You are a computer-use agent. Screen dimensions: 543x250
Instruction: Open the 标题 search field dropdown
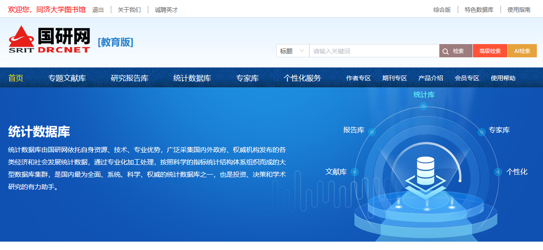[293, 51]
